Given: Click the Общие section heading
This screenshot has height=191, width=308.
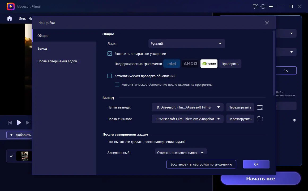Looking at the screenshot, I should [x=108, y=34].
